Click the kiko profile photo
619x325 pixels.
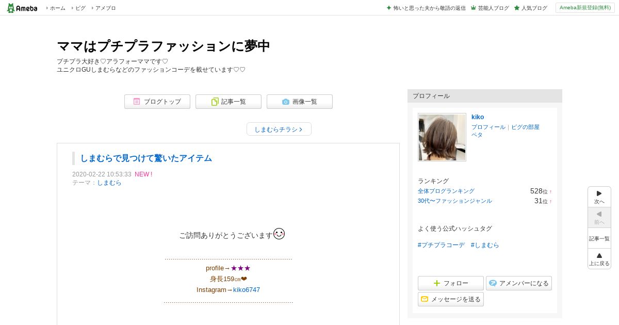pyautogui.click(x=442, y=137)
